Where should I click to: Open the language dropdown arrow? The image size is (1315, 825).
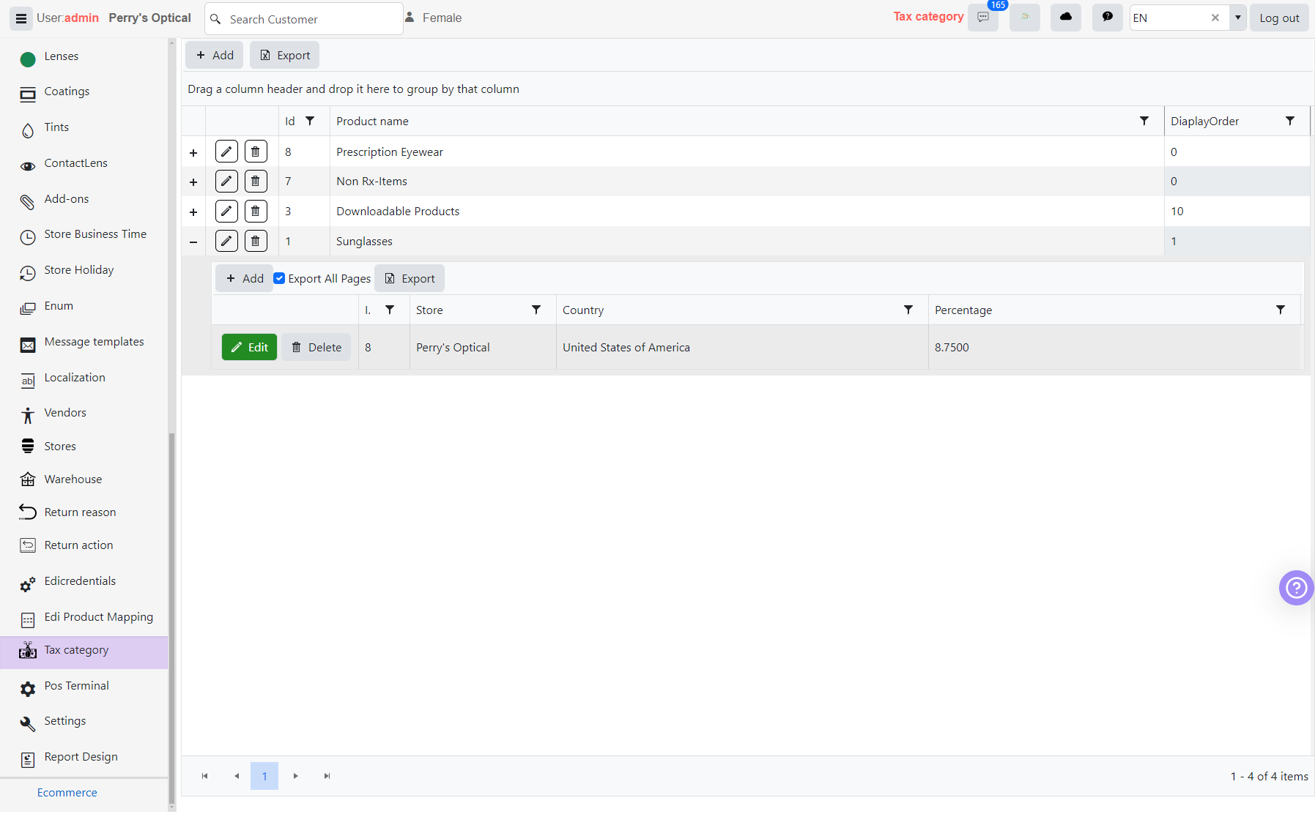[x=1238, y=18]
